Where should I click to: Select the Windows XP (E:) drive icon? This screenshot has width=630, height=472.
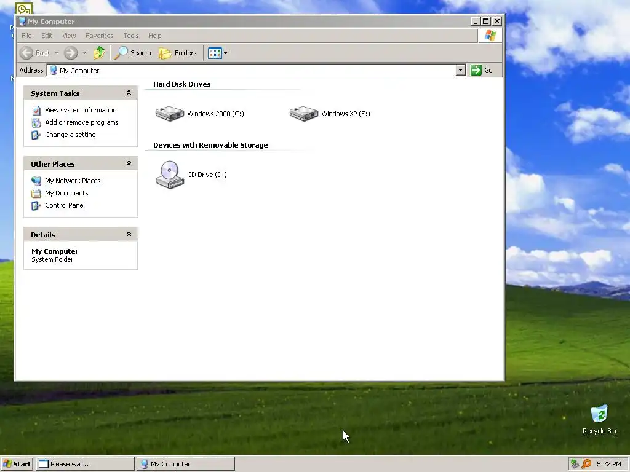coord(304,114)
